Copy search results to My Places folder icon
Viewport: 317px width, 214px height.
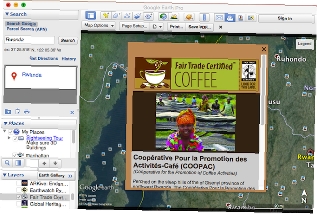8,112
